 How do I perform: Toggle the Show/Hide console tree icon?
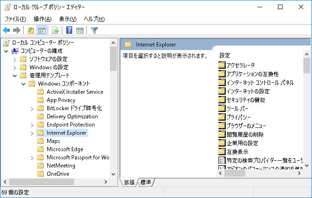[x=42, y=30]
